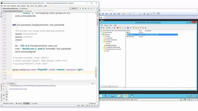
Task: Open ADUC Action menu
Action: point(106,25)
